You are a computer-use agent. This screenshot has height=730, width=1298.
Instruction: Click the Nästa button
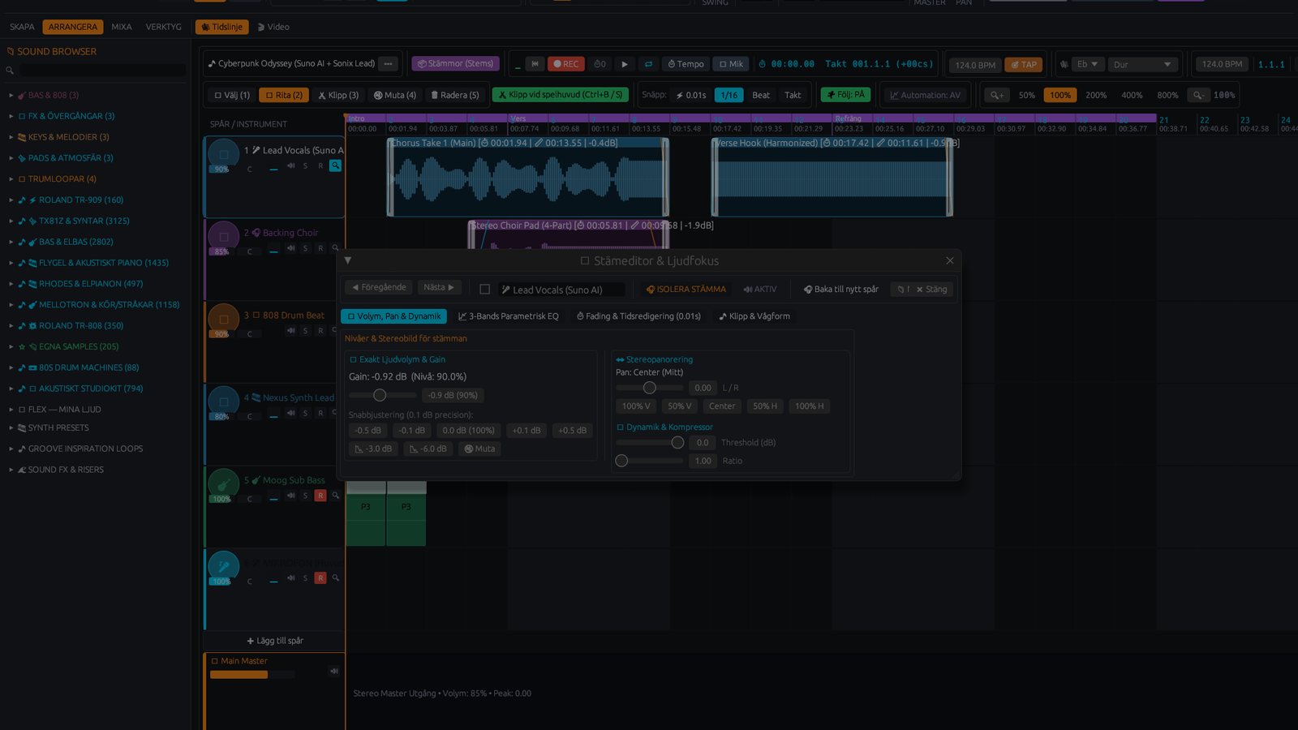[439, 287]
